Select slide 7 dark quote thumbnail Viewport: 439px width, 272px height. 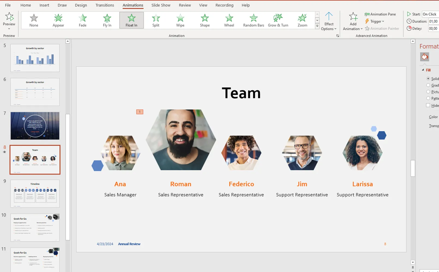point(35,126)
